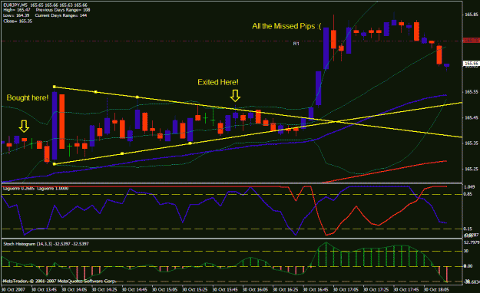
Task: Click the 'Bought here!' text label
Action: [x=28, y=98]
